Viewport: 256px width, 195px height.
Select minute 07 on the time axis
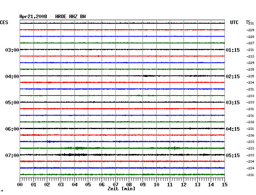click(115, 184)
